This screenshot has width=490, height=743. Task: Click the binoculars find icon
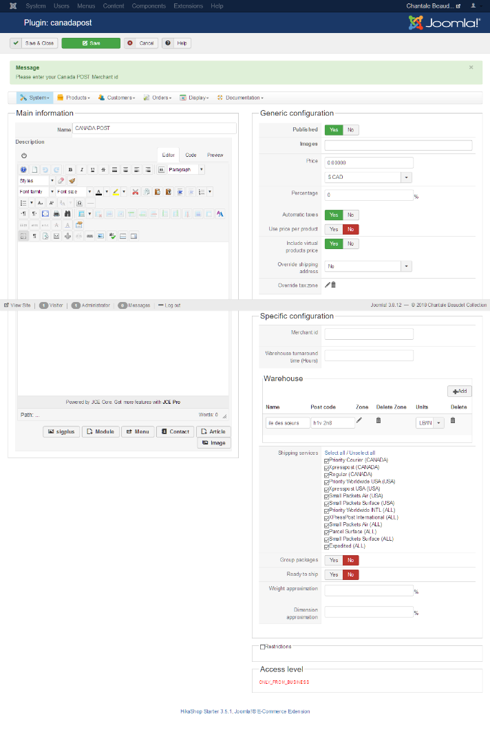tap(67, 214)
